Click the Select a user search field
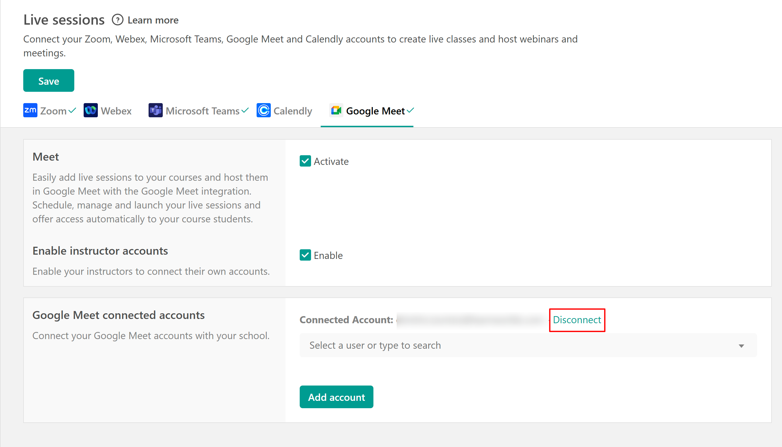This screenshot has height=447, width=782. (x=492, y=345)
